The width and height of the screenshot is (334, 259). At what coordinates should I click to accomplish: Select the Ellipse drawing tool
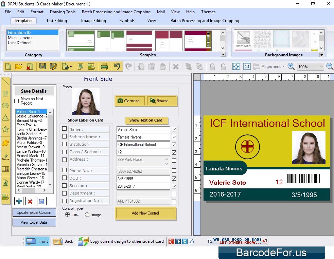tap(5, 106)
